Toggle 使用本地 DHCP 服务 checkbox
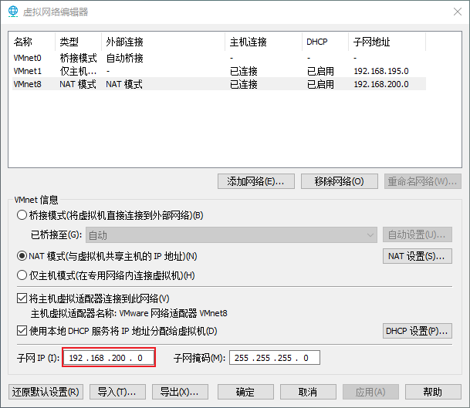 [x=22, y=331]
